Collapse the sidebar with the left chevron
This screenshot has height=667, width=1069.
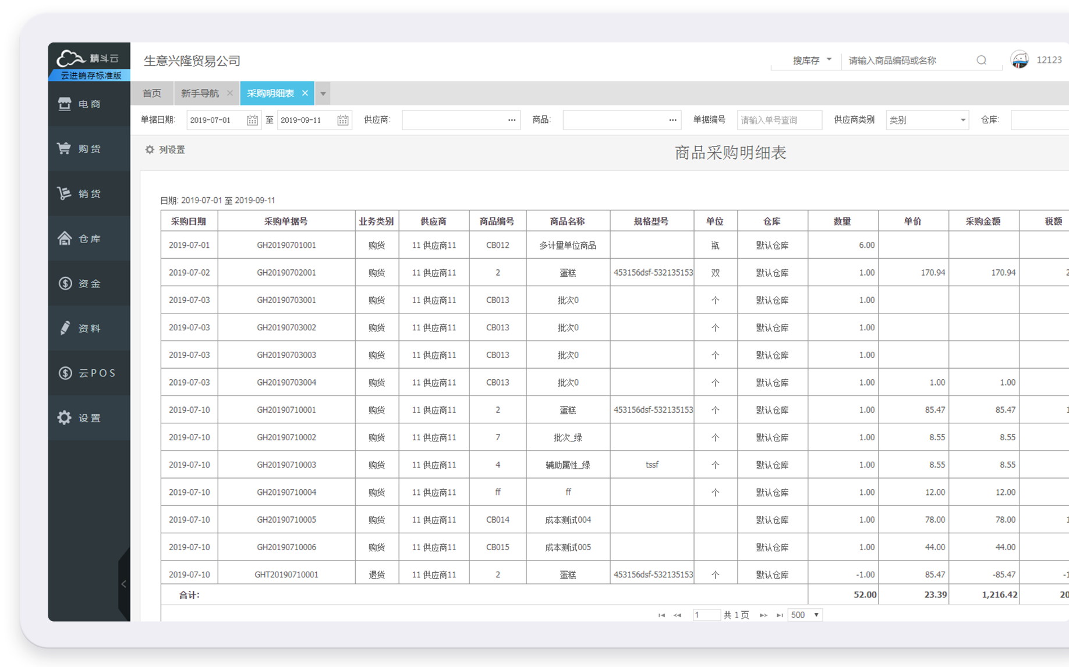click(123, 584)
